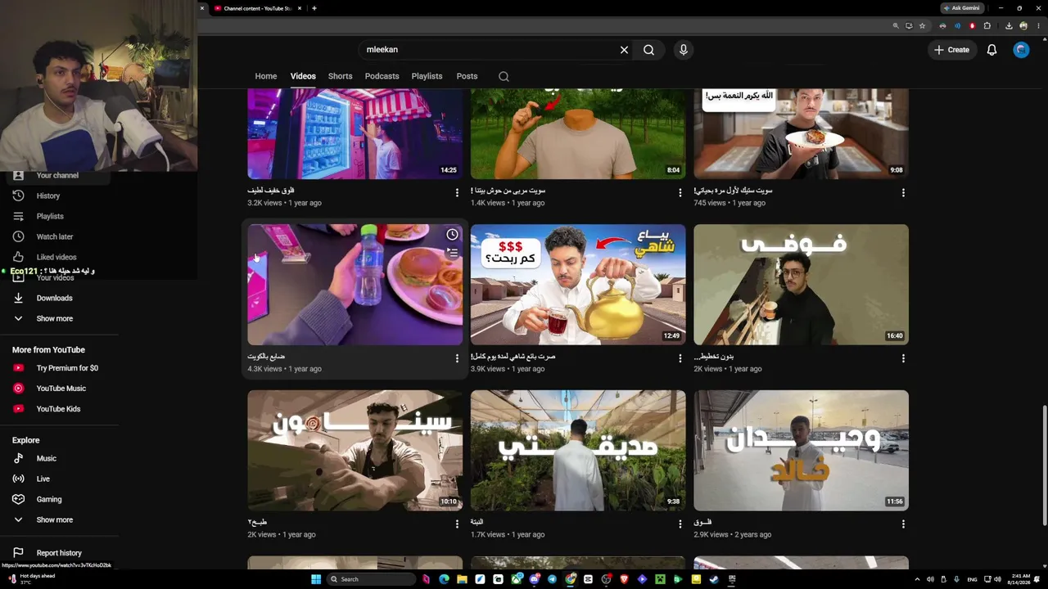The image size is (1048, 589).
Task: Add hovered video to queue
Action: coord(452,253)
